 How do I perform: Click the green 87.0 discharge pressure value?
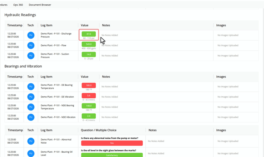point(89,34)
